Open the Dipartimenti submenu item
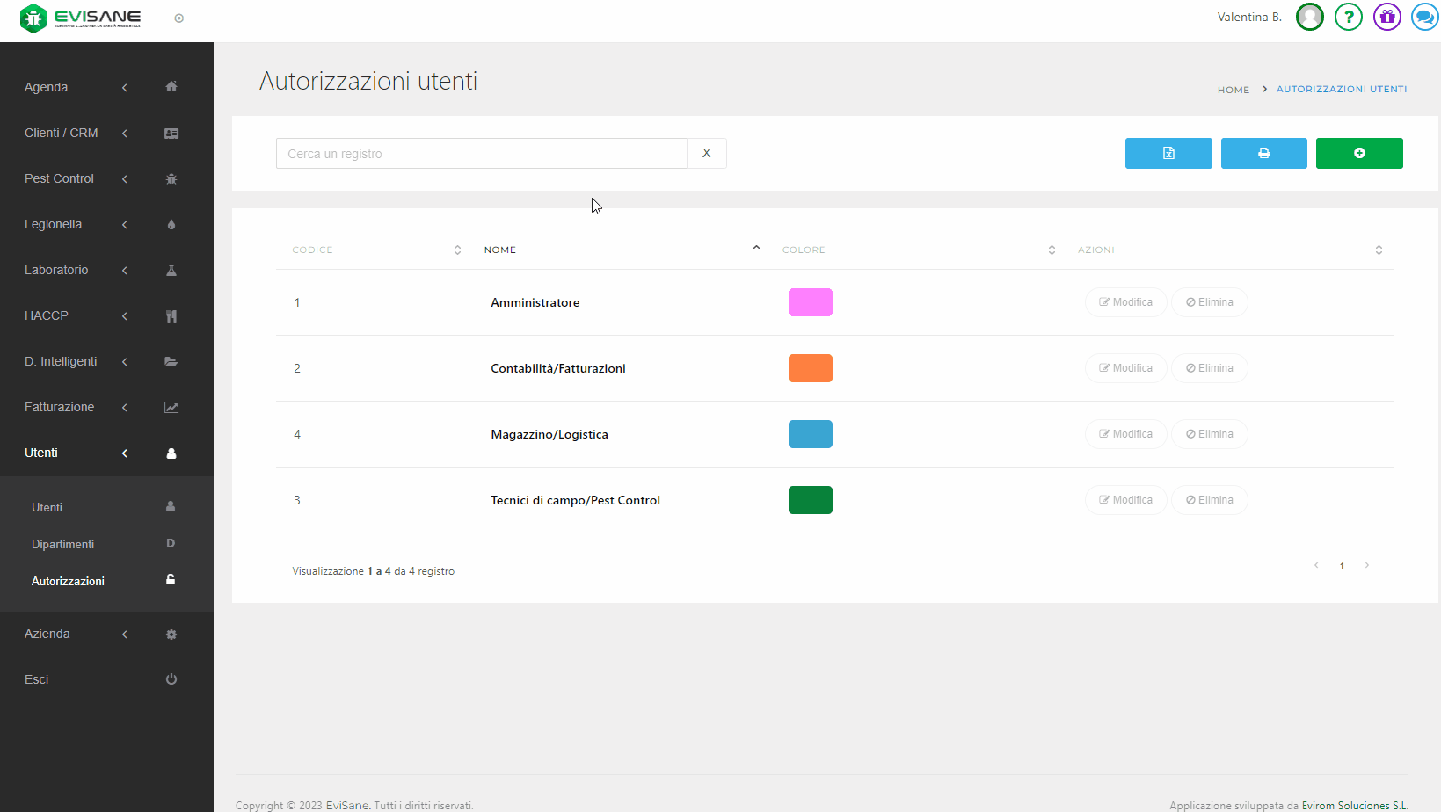1441x812 pixels. [63, 544]
